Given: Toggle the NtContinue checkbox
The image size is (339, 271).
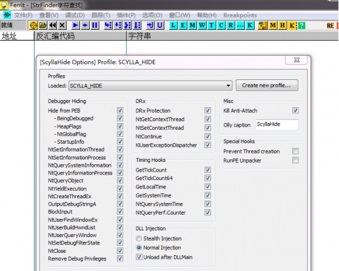Looking at the screenshot, I should point(207,136).
